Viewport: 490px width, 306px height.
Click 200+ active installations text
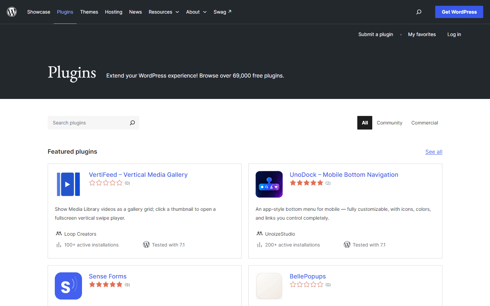click(x=293, y=245)
